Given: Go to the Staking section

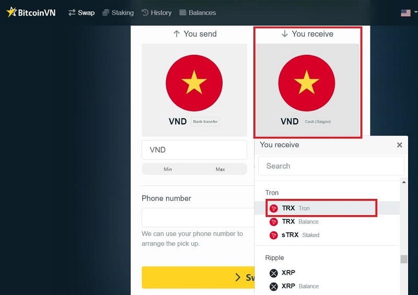Looking at the screenshot, I should pos(118,13).
